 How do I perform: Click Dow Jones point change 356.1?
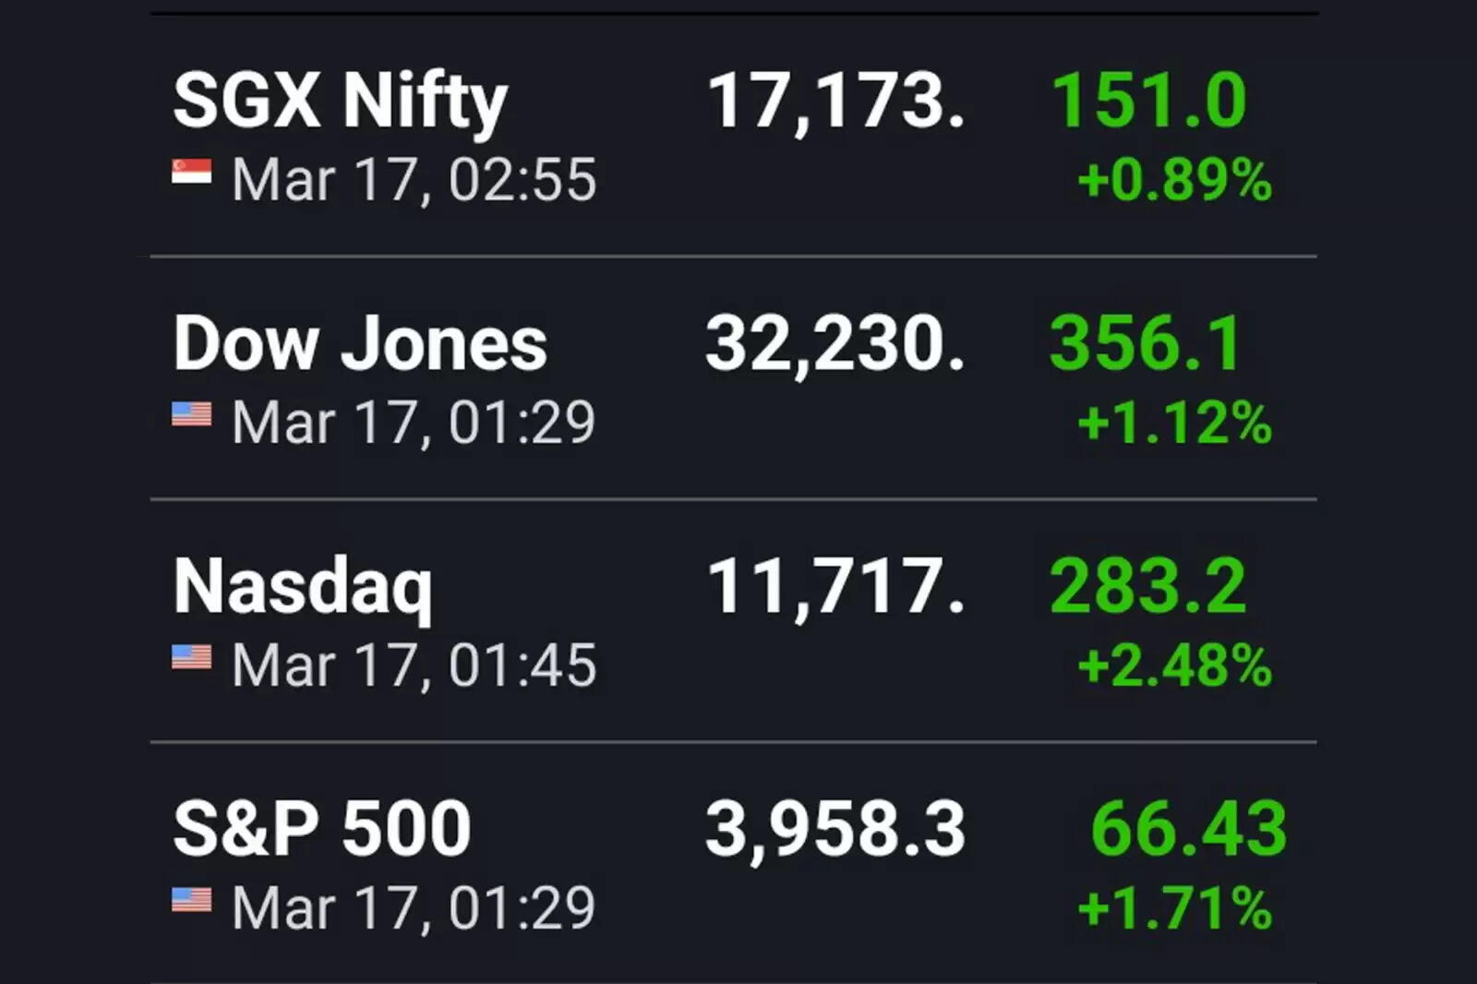(x=1146, y=343)
